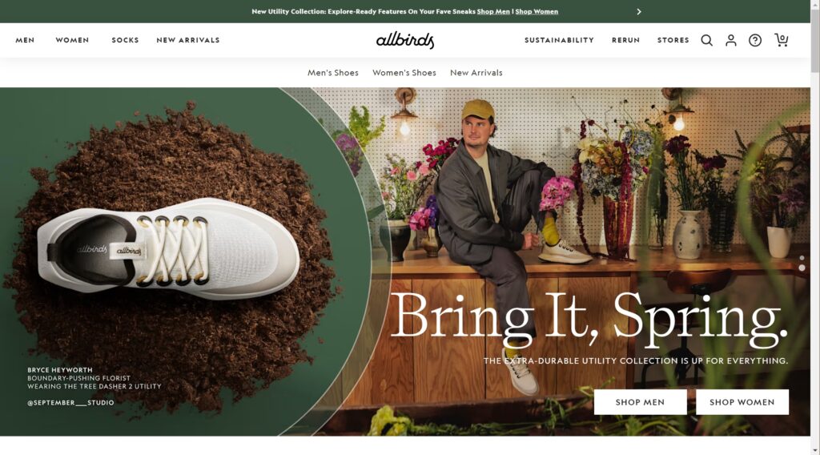Viewport: 820px width, 455px height.
Task: Go to New Arrivals in main navigation
Action: [187, 40]
